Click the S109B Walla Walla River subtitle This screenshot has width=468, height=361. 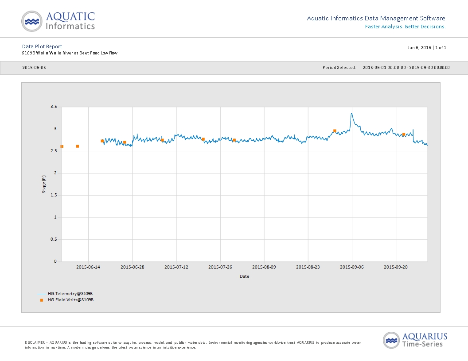coord(70,53)
